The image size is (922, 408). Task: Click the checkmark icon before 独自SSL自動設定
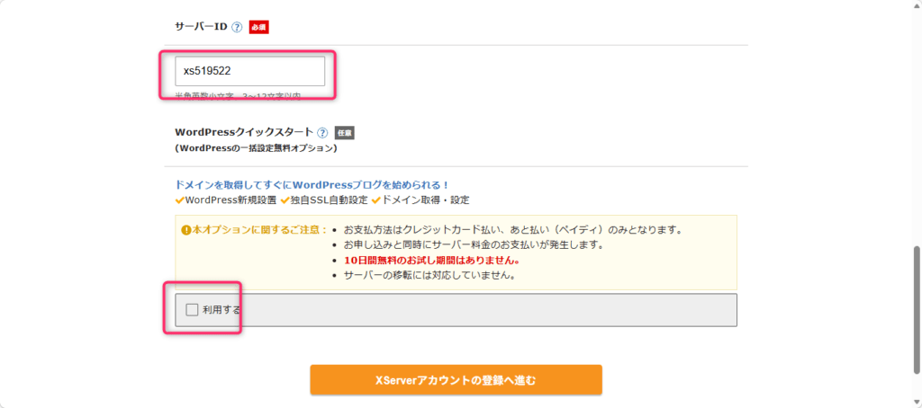coord(285,200)
